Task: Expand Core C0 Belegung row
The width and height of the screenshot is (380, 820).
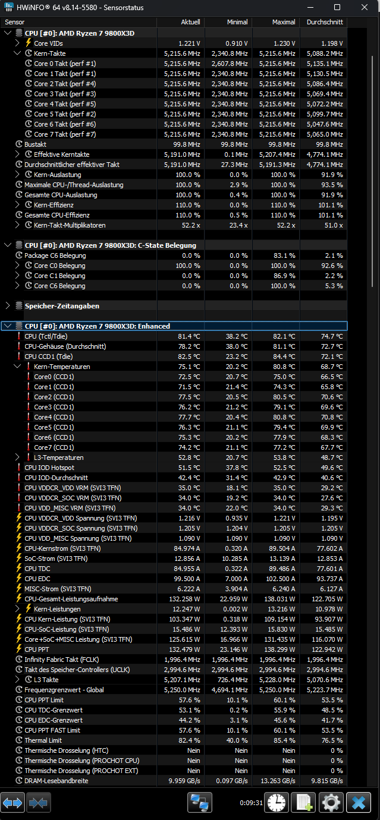Action: (17, 266)
